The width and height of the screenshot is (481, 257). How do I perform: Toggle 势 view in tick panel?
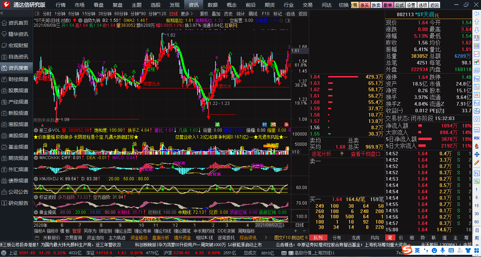coord(423,238)
